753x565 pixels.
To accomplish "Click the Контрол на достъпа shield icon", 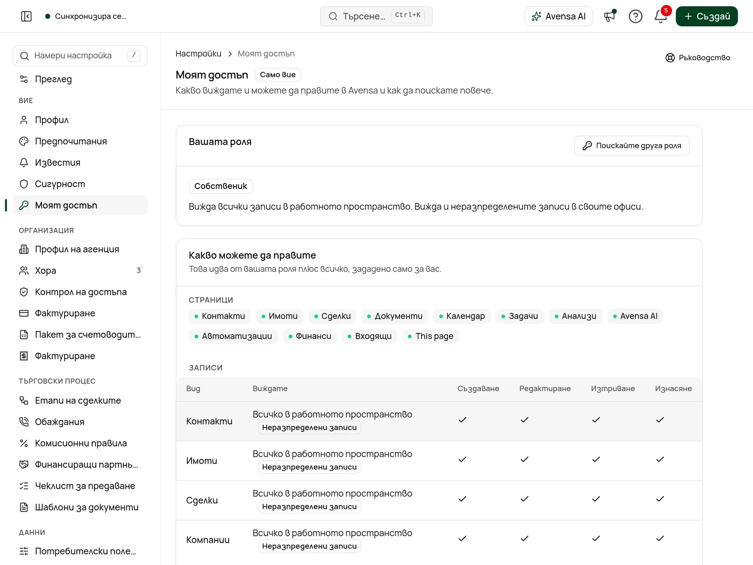I will [x=24, y=292].
